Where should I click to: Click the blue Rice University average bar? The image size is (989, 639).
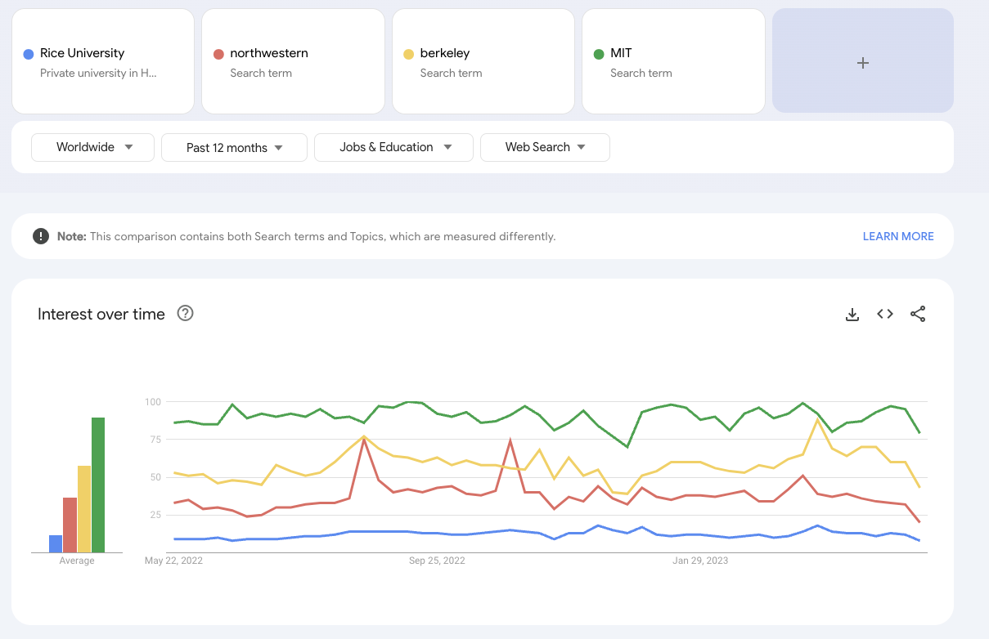56,543
